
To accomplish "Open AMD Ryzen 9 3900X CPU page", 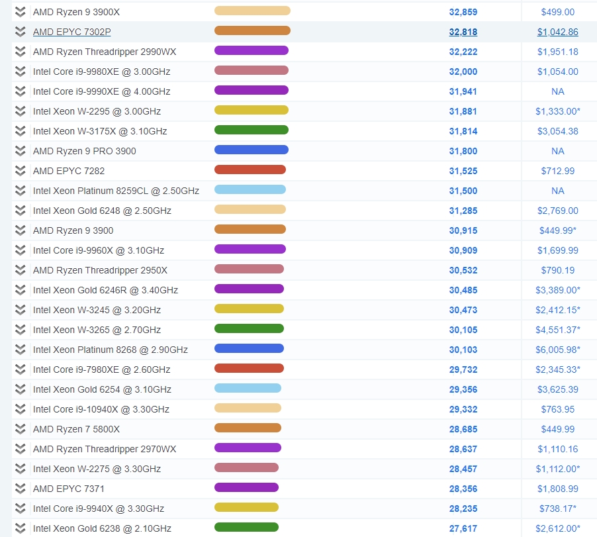I will (76, 12).
